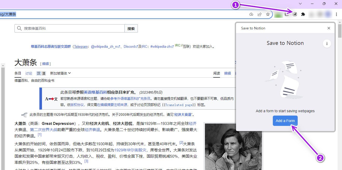Click the Chrome Extensions puzzle icon
Viewport: 342px width, 170px height.
point(303,14)
